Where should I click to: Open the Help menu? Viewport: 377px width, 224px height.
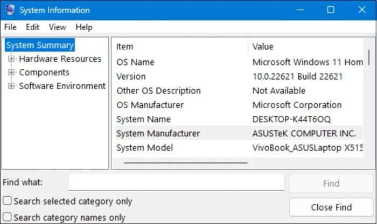click(x=84, y=27)
